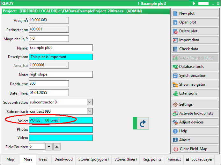Show navigator panel
Image resolution: width=221 pixels, height=165 pixels.
click(x=175, y=84)
